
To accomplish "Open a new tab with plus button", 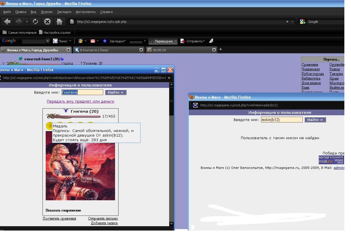I will click(220, 49).
